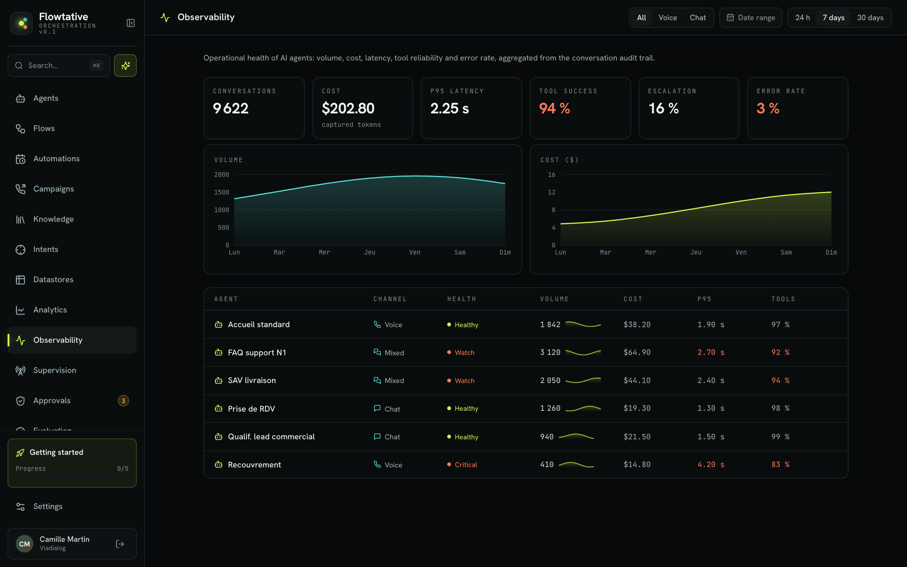Open Datastores in the sidebar
This screenshot has height=567, width=907.
[72, 280]
